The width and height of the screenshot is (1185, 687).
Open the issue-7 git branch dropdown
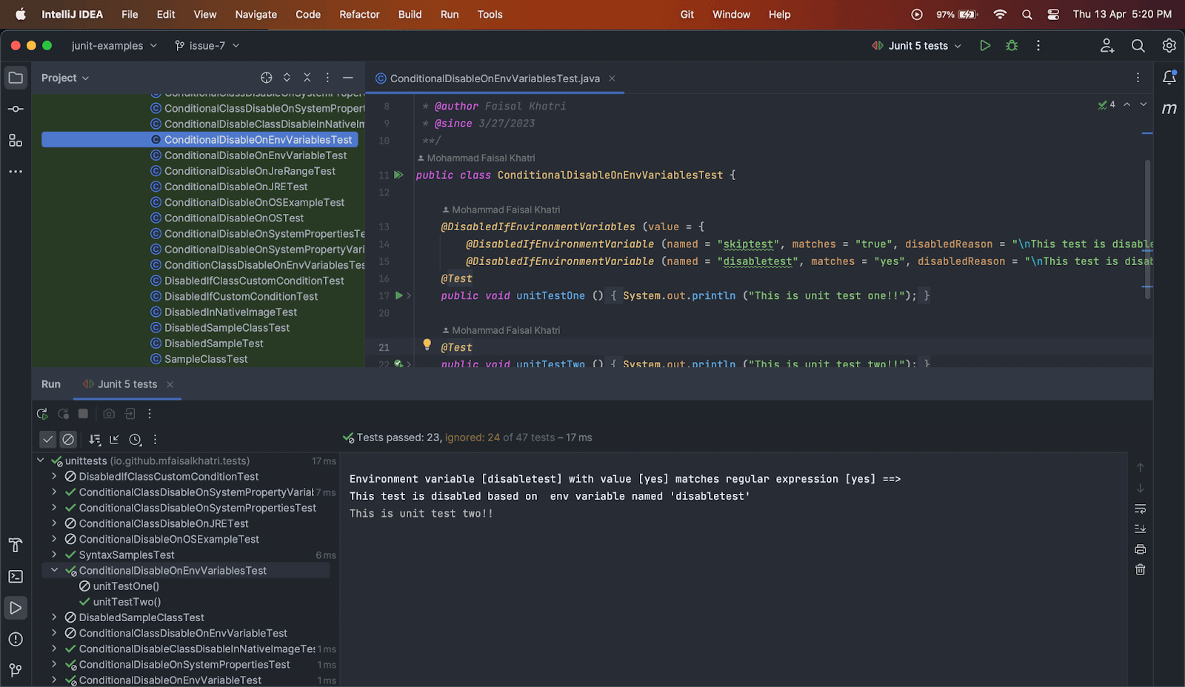pos(207,46)
